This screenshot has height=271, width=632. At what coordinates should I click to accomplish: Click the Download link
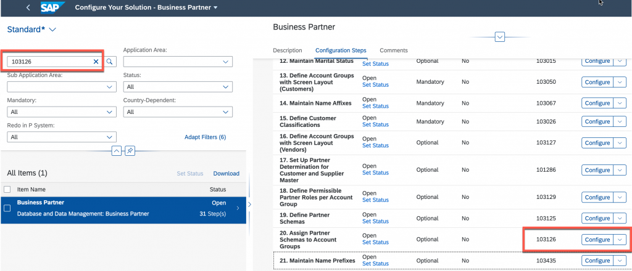[x=226, y=174]
